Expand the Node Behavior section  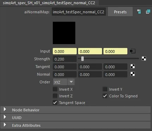pyautogui.click(x=76, y=110)
